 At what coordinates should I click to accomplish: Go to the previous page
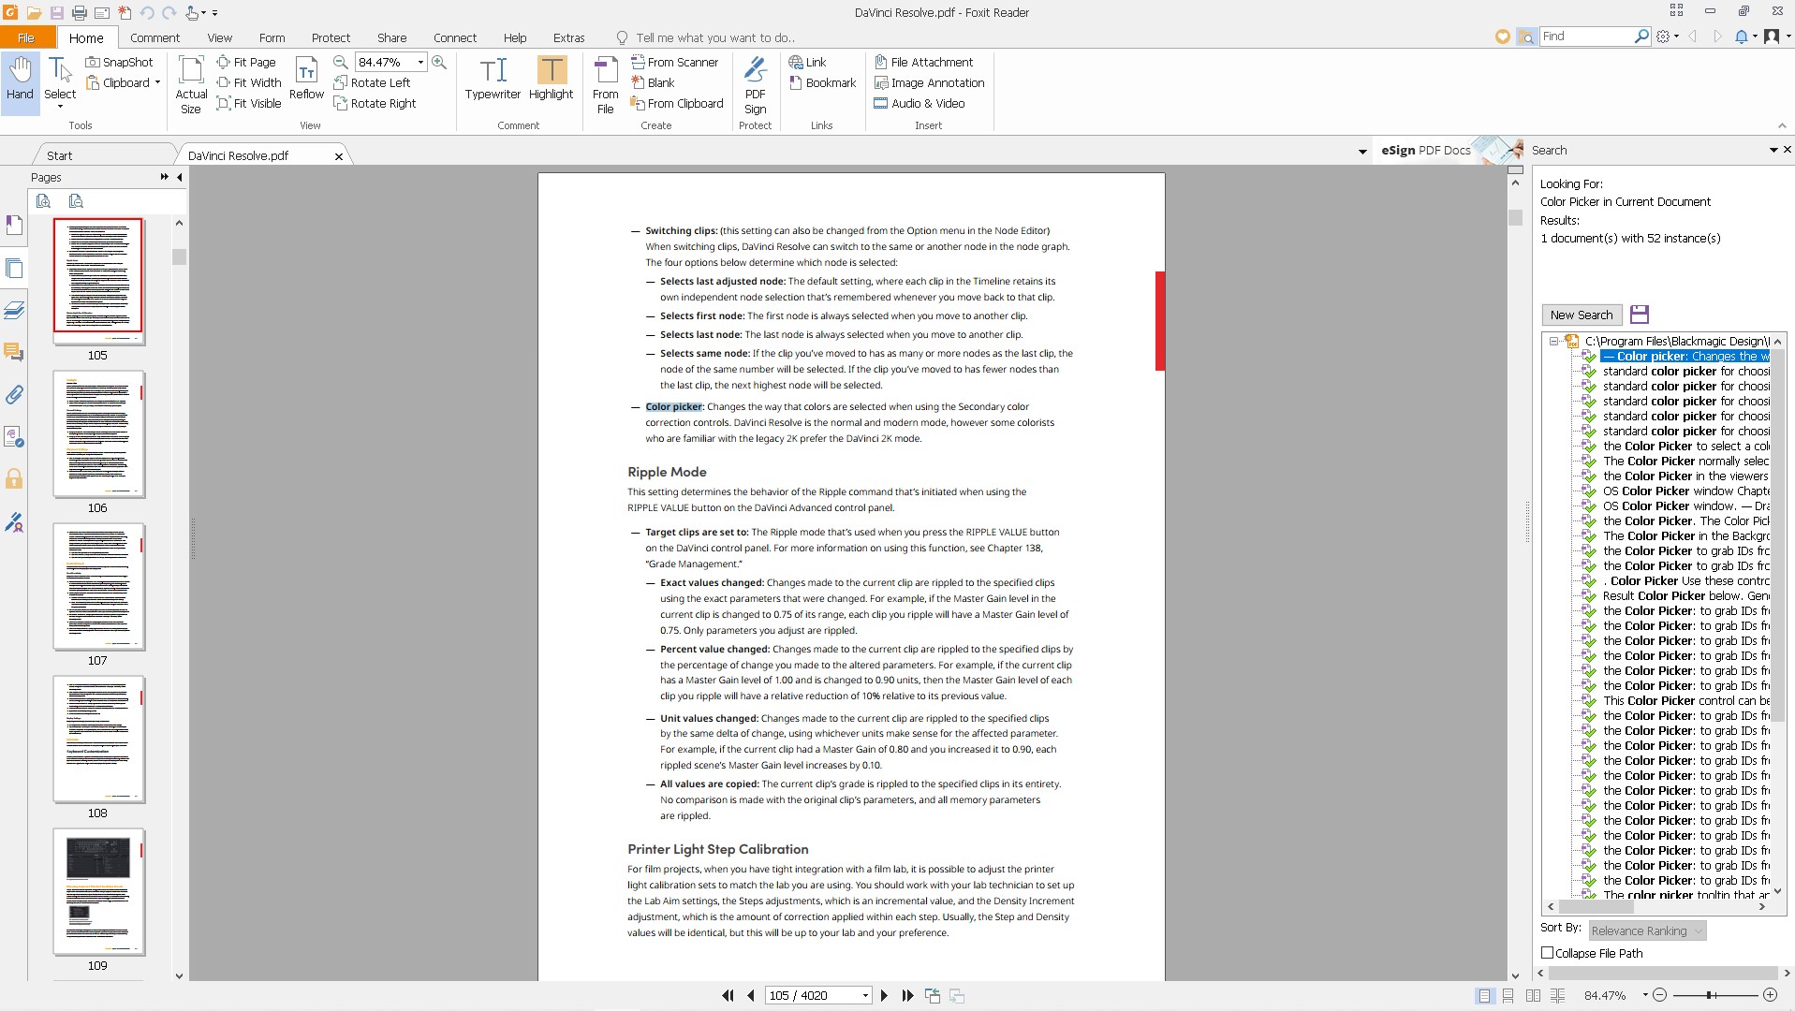[x=751, y=996]
